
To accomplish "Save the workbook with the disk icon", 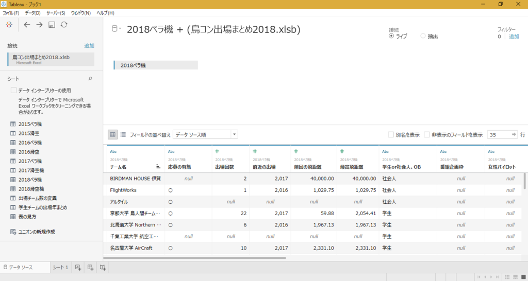I will coord(52,25).
